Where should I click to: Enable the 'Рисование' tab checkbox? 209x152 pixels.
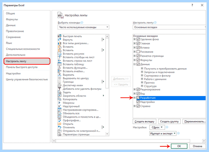(138, 51)
